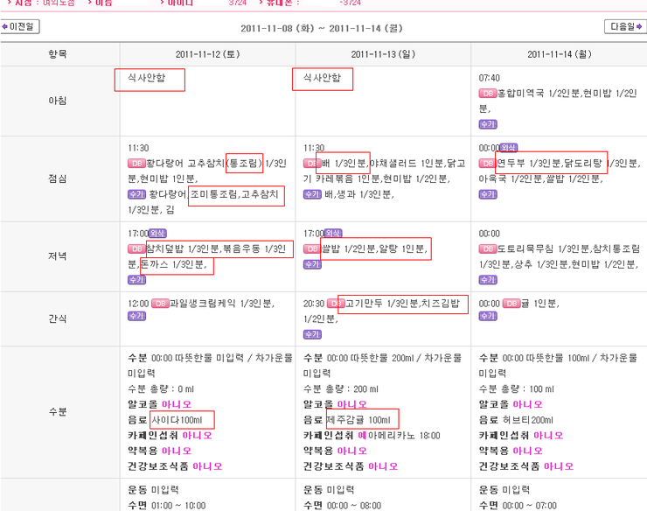The width and height of the screenshot is (647, 511).
Task: Click DB badge on Monday snack 귤 entry
Action: click(x=511, y=304)
